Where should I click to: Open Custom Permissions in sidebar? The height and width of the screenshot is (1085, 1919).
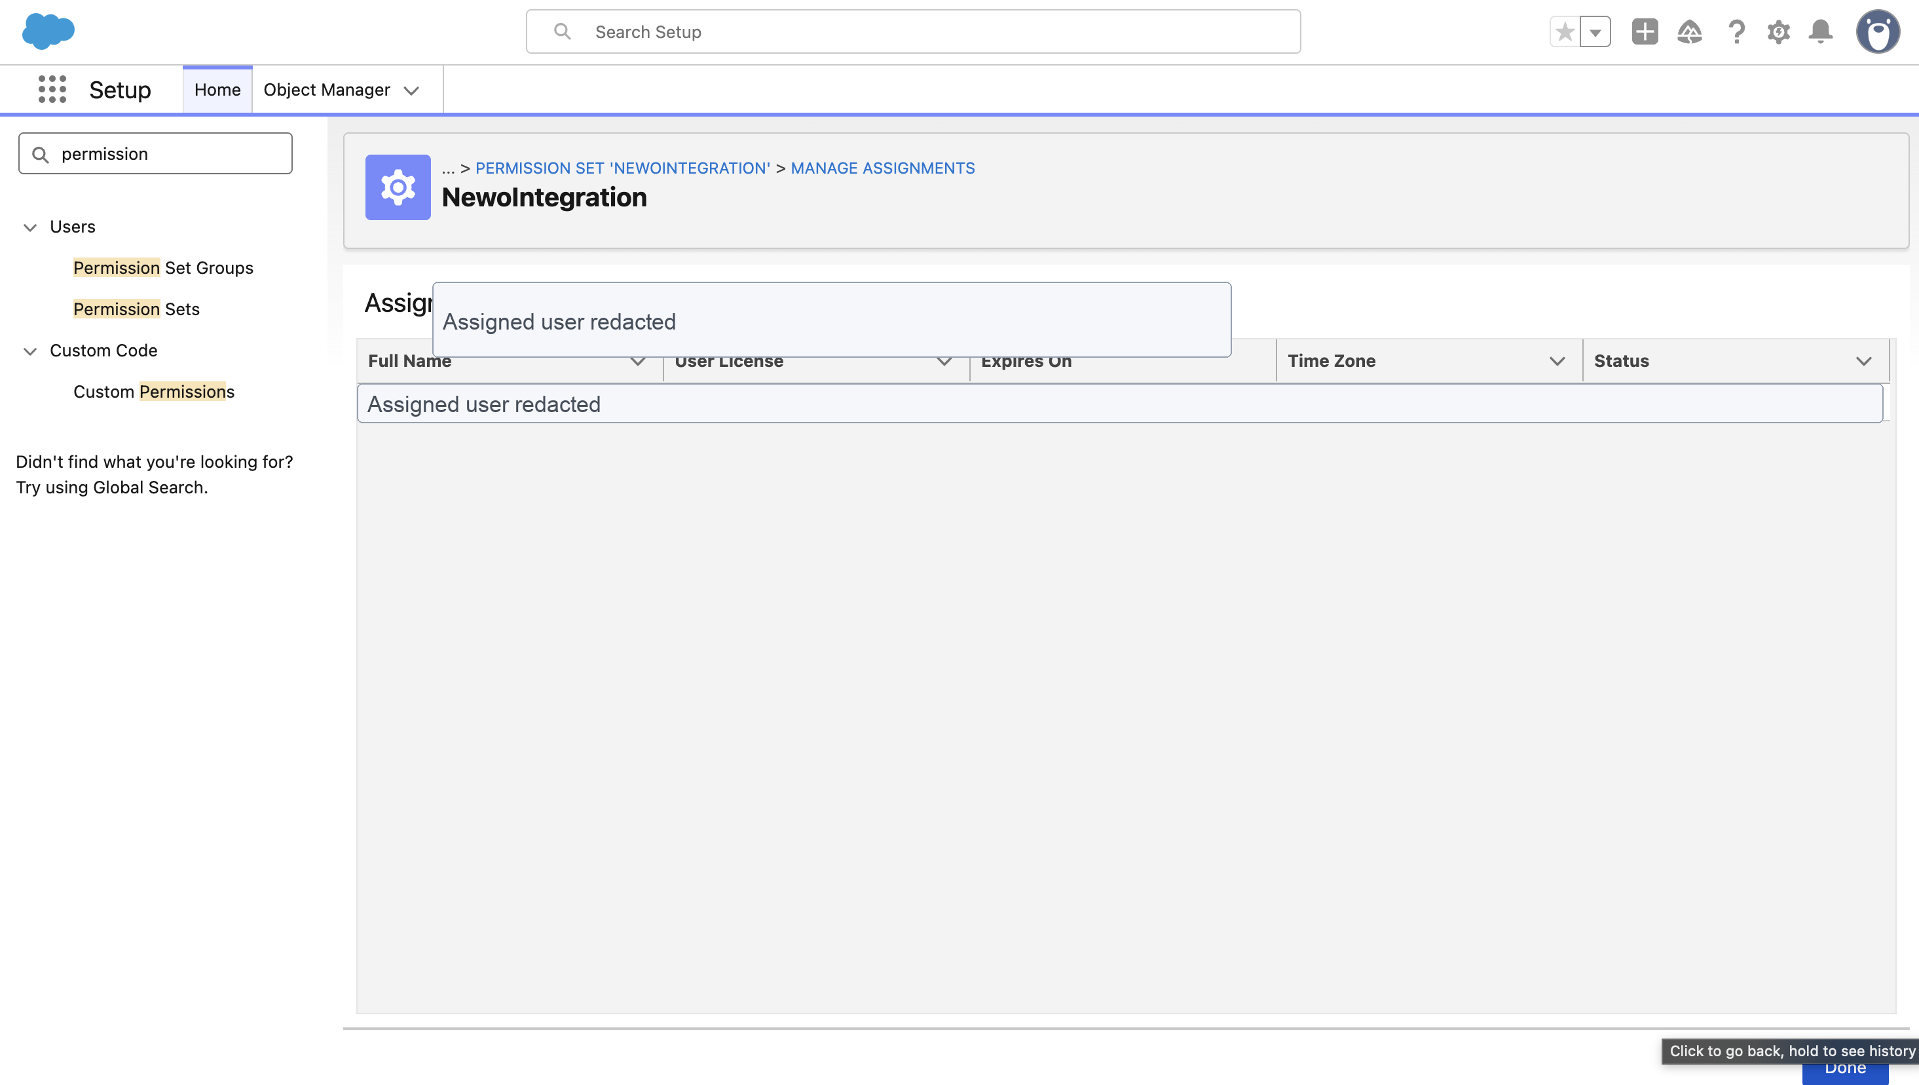[x=153, y=391]
